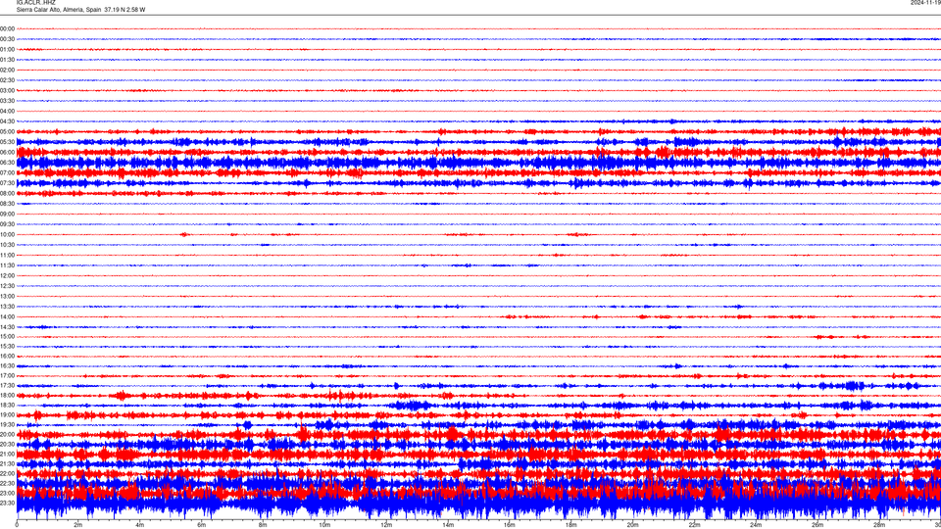Image resolution: width=941 pixels, height=529 pixels.
Task: Click the Sierra Calar Alto location text
Action: click(x=80, y=10)
